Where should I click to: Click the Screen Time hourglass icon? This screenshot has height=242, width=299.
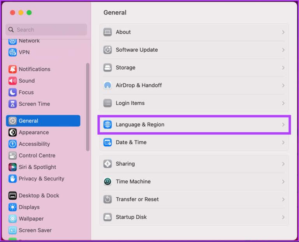point(12,104)
